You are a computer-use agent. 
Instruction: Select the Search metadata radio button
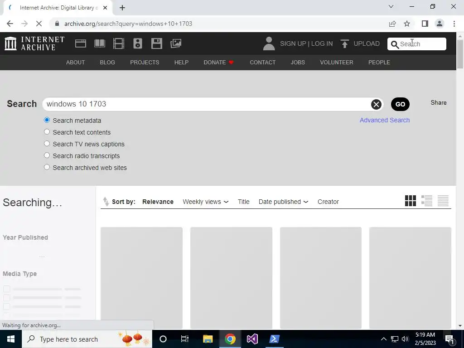[x=47, y=120]
